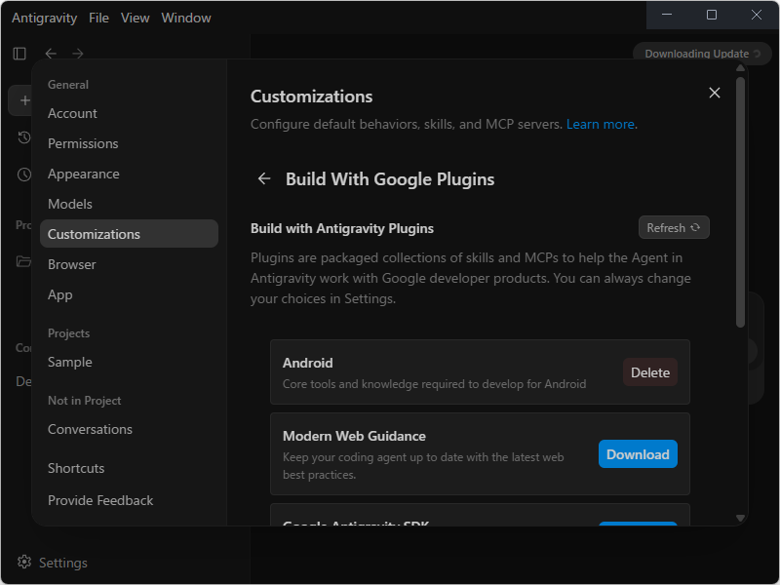Select Appearance in settings sidebar
This screenshot has height=585, width=780.
[129, 175]
